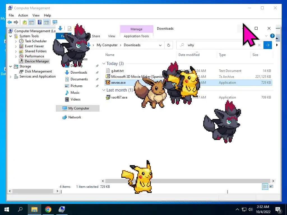Image resolution: width=287 pixels, height=215 pixels.
Task: Click the Task Scheduler clock icon
Action: point(21,41)
